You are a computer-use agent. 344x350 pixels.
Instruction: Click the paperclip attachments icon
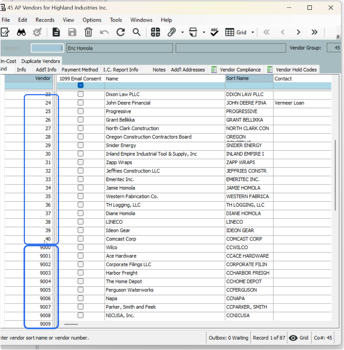coord(171,32)
